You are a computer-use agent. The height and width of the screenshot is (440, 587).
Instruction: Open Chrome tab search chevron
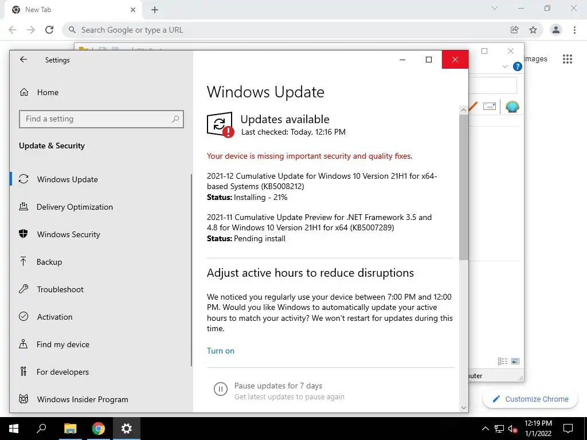[495, 8]
